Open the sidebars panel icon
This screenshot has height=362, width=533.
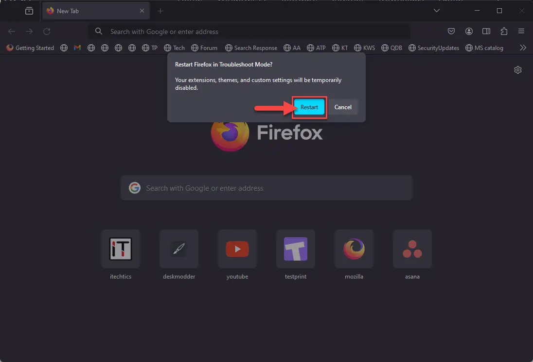coord(486,31)
